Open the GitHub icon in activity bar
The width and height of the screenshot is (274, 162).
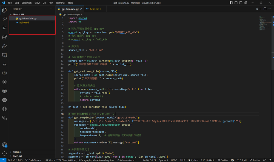[x=4, y=91]
